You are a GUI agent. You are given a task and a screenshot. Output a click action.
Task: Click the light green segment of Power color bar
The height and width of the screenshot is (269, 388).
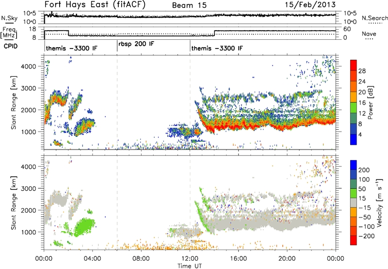[354, 108]
